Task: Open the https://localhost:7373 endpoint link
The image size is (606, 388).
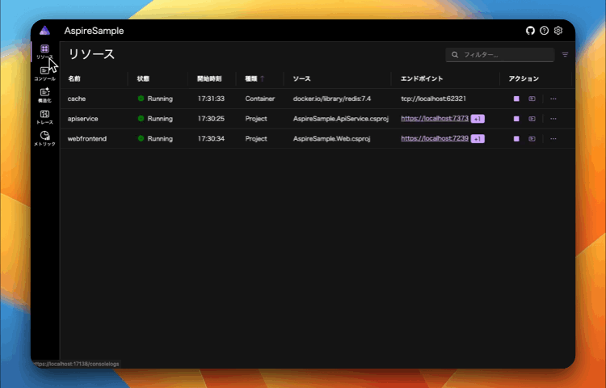Action: [x=435, y=119]
